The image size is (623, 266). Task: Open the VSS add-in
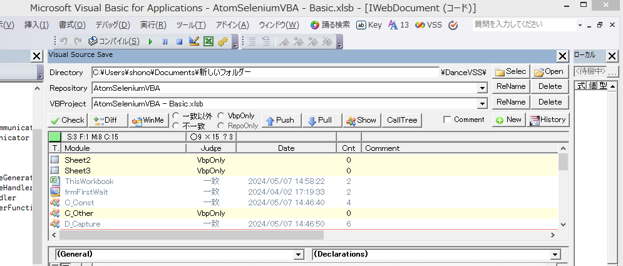tap(428, 24)
